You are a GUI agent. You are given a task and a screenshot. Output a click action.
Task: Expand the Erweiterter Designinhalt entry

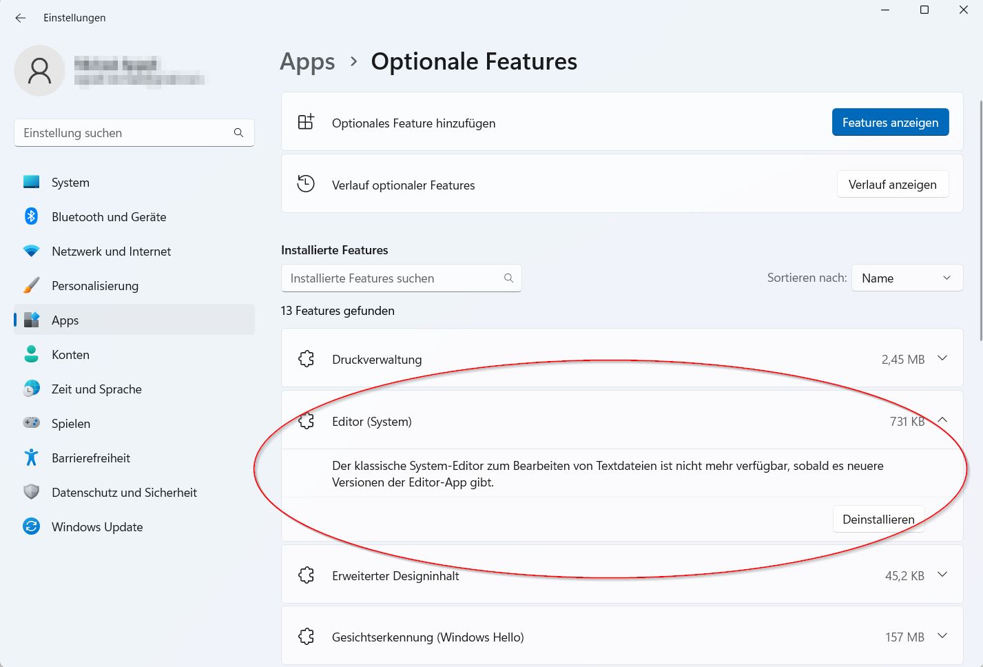coord(942,575)
